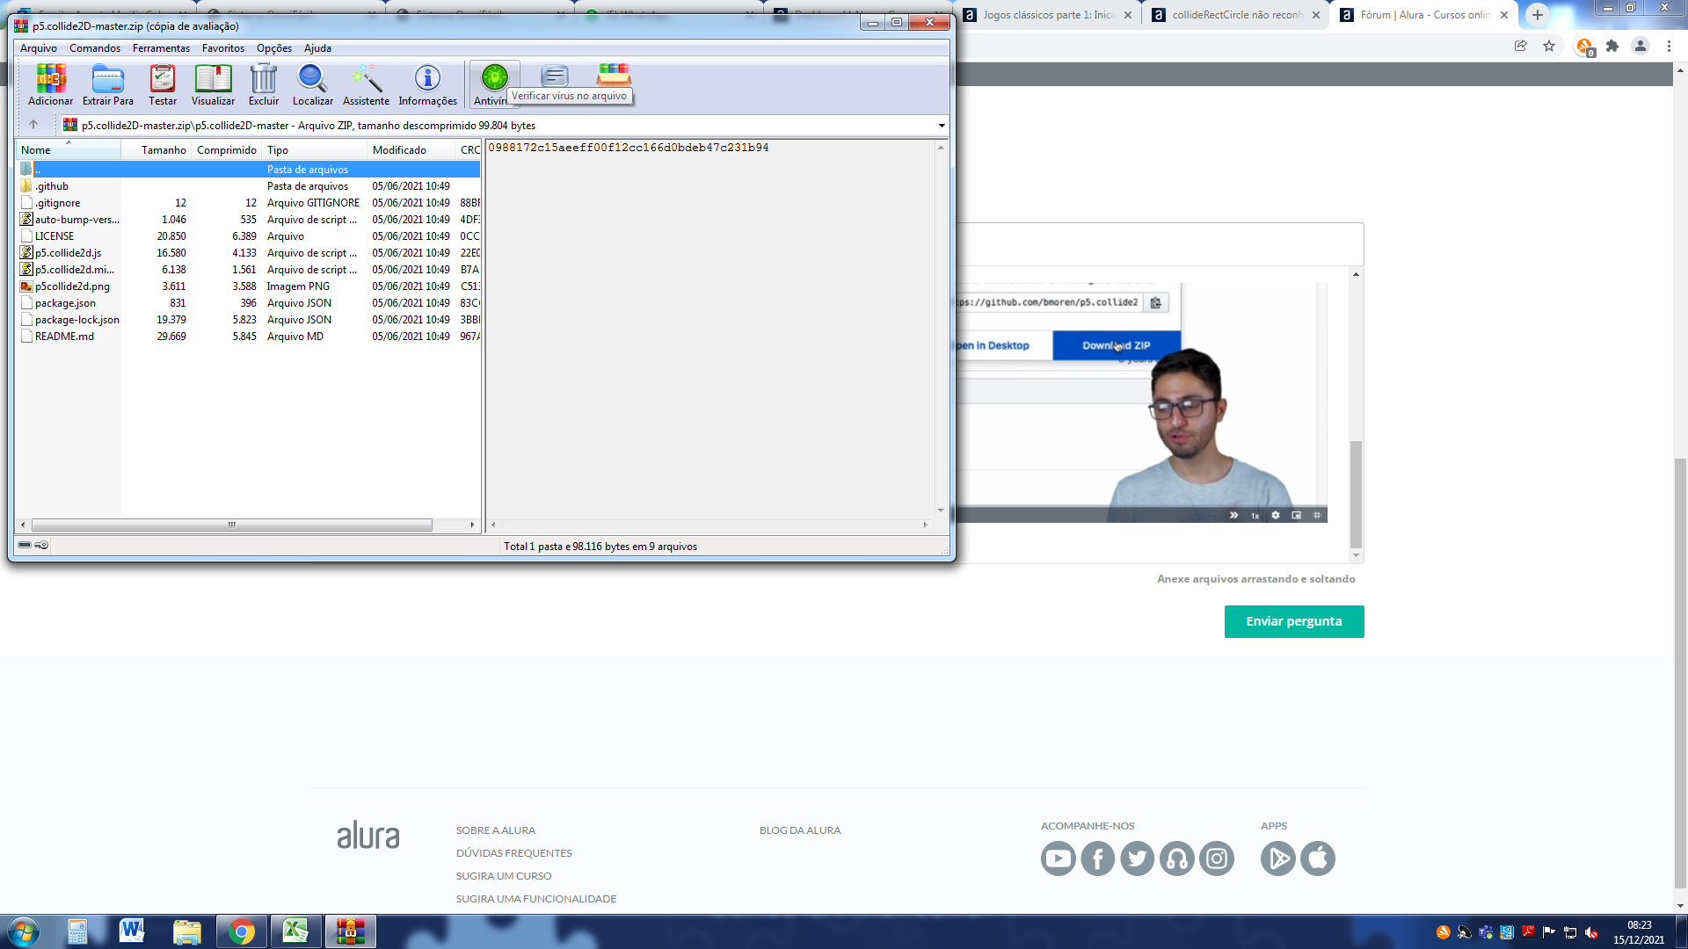This screenshot has width=1688, height=949.
Task: Open Chrome from the taskbar
Action: (x=241, y=931)
